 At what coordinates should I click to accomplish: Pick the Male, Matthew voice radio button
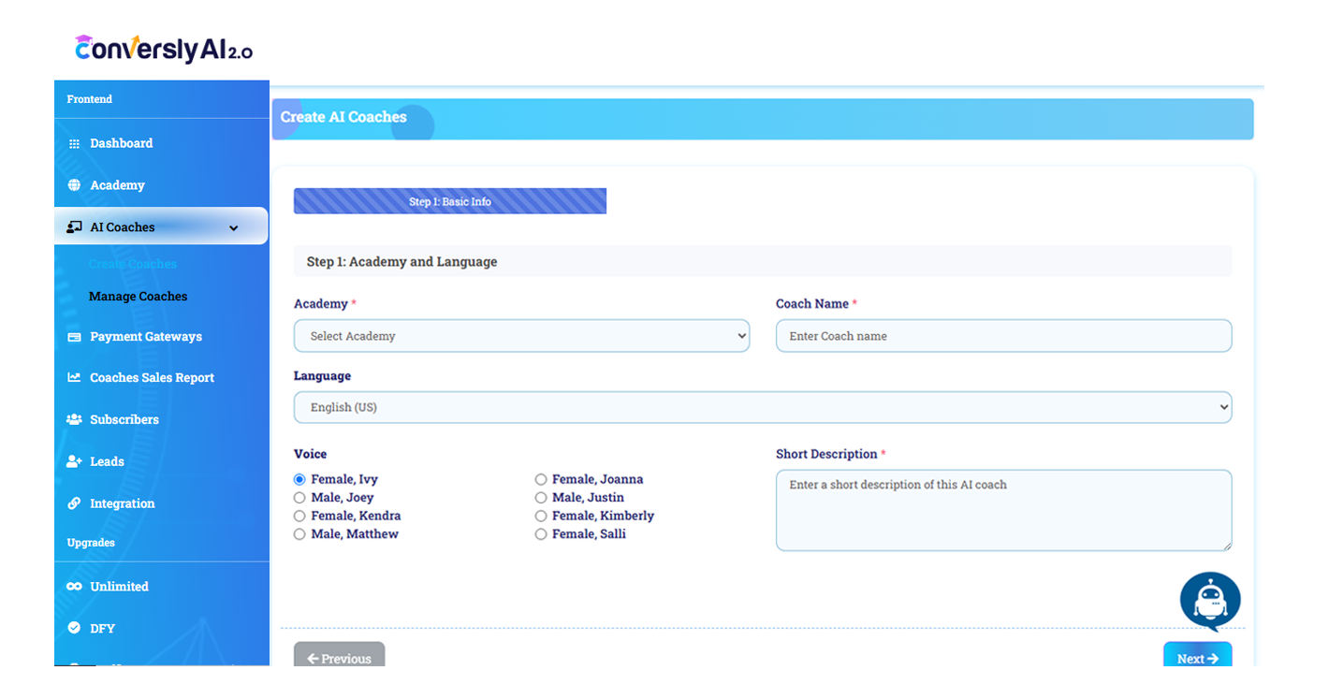(299, 534)
